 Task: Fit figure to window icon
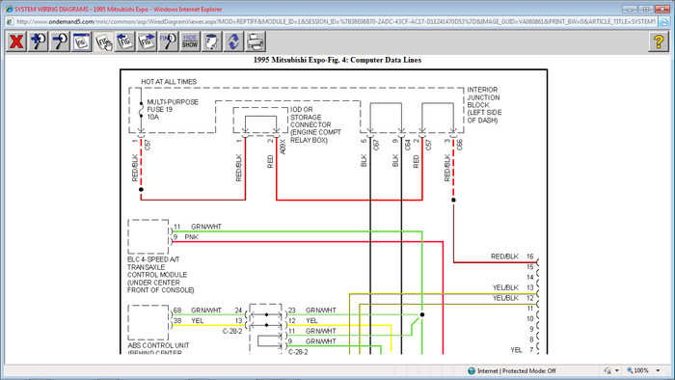pos(81,41)
